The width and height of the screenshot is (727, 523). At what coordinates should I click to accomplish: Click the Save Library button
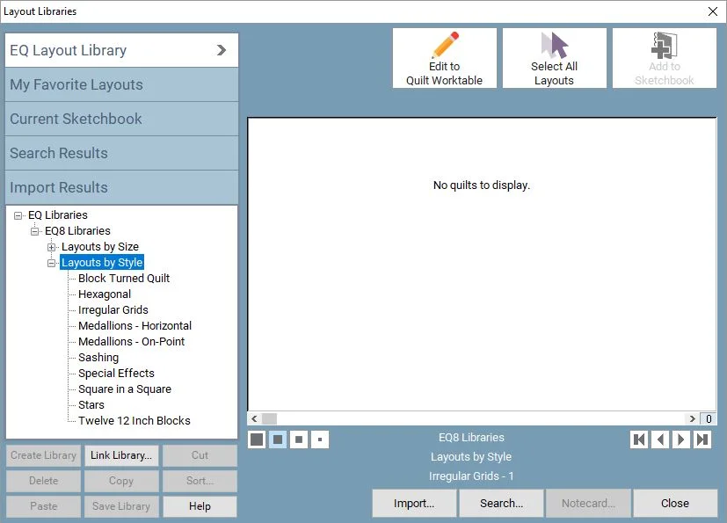pyautogui.click(x=121, y=506)
